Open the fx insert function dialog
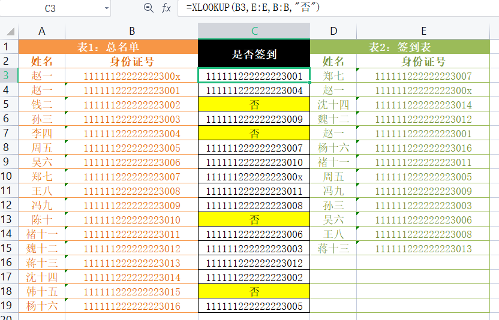The image size is (499, 320). click(x=166, y=8)
